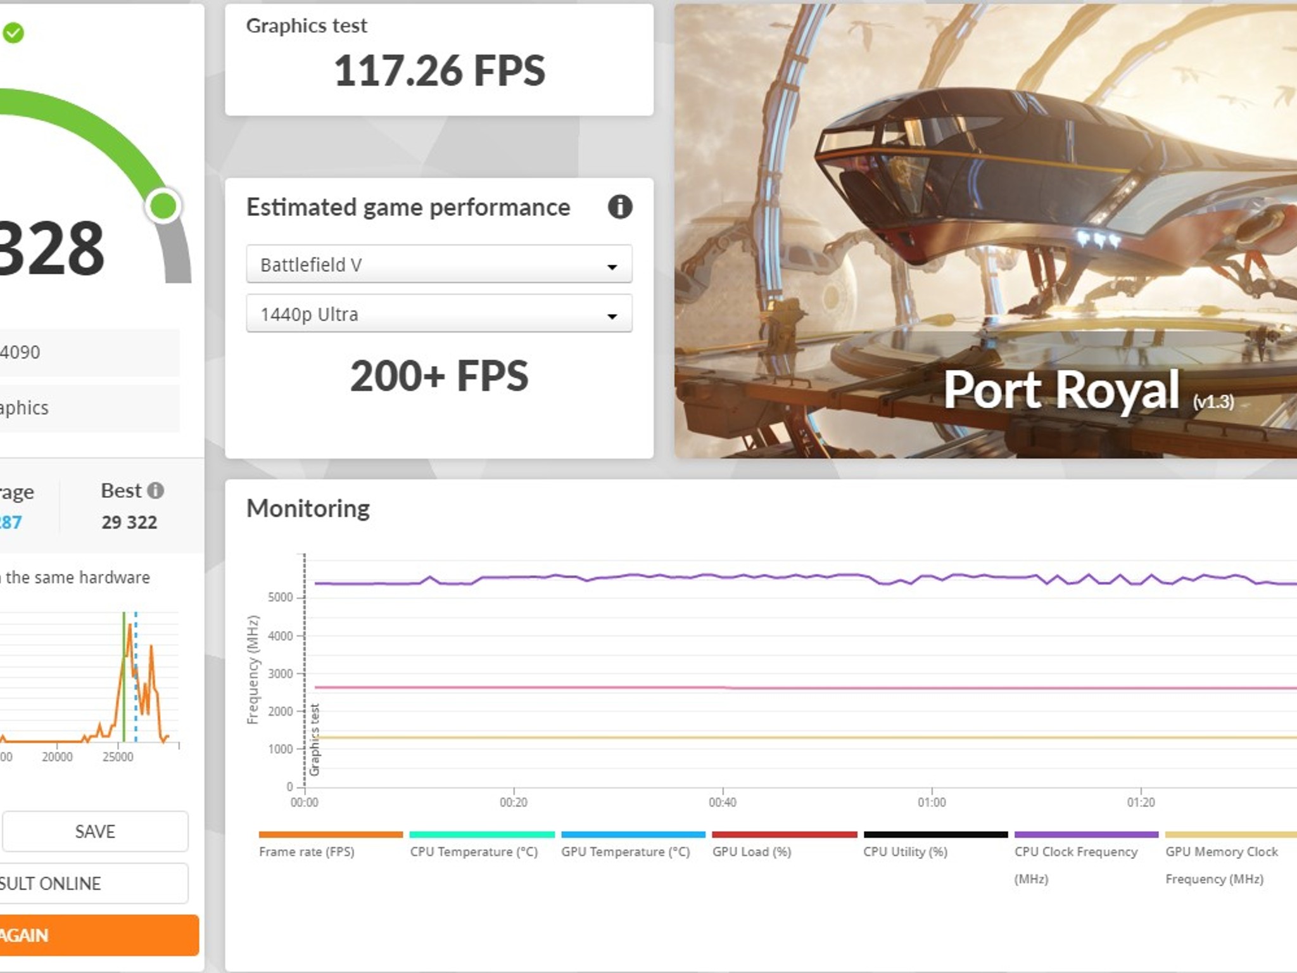1297x973 pixels.
Task: Toggle GPU Load (%) legend series
Action: [784, 845]
